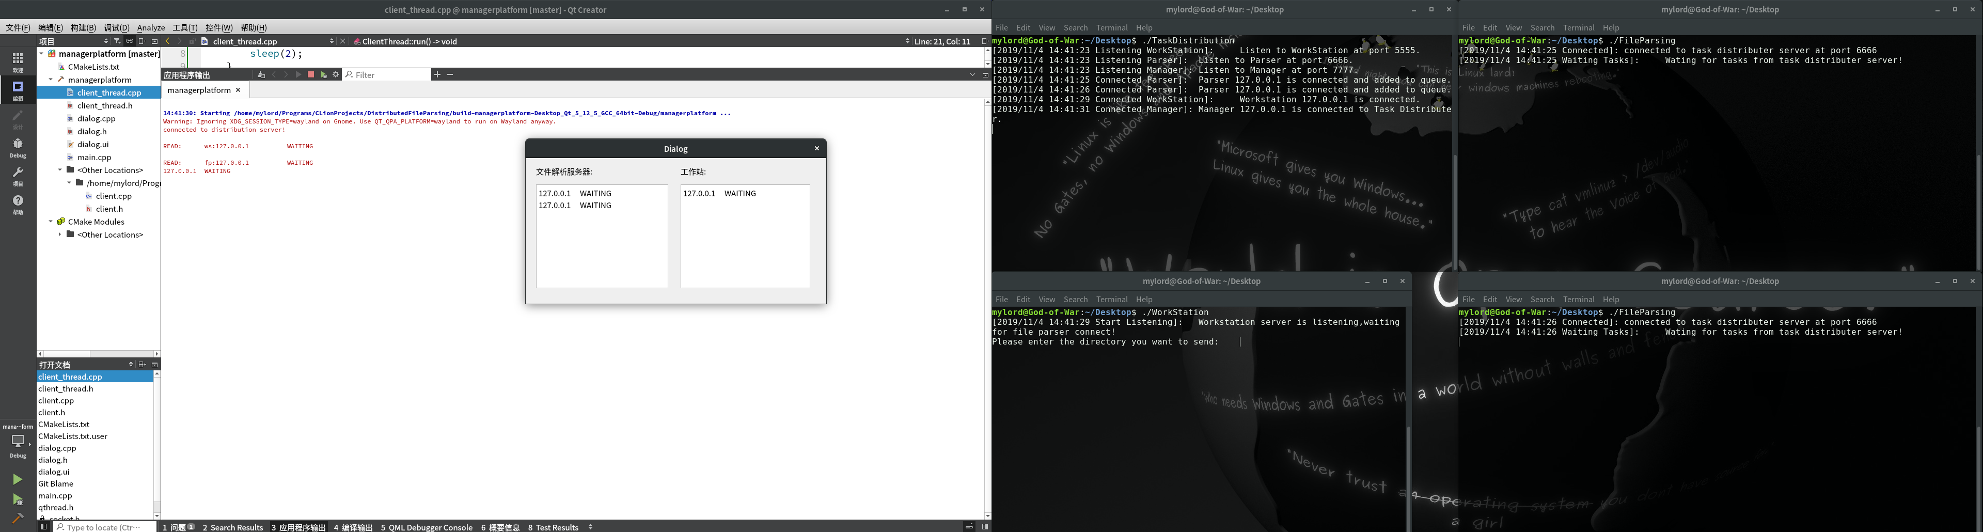1983x532 pixels.
Task: Click Line: 21, Col: 11 indicator
Action: click(942, 41)
